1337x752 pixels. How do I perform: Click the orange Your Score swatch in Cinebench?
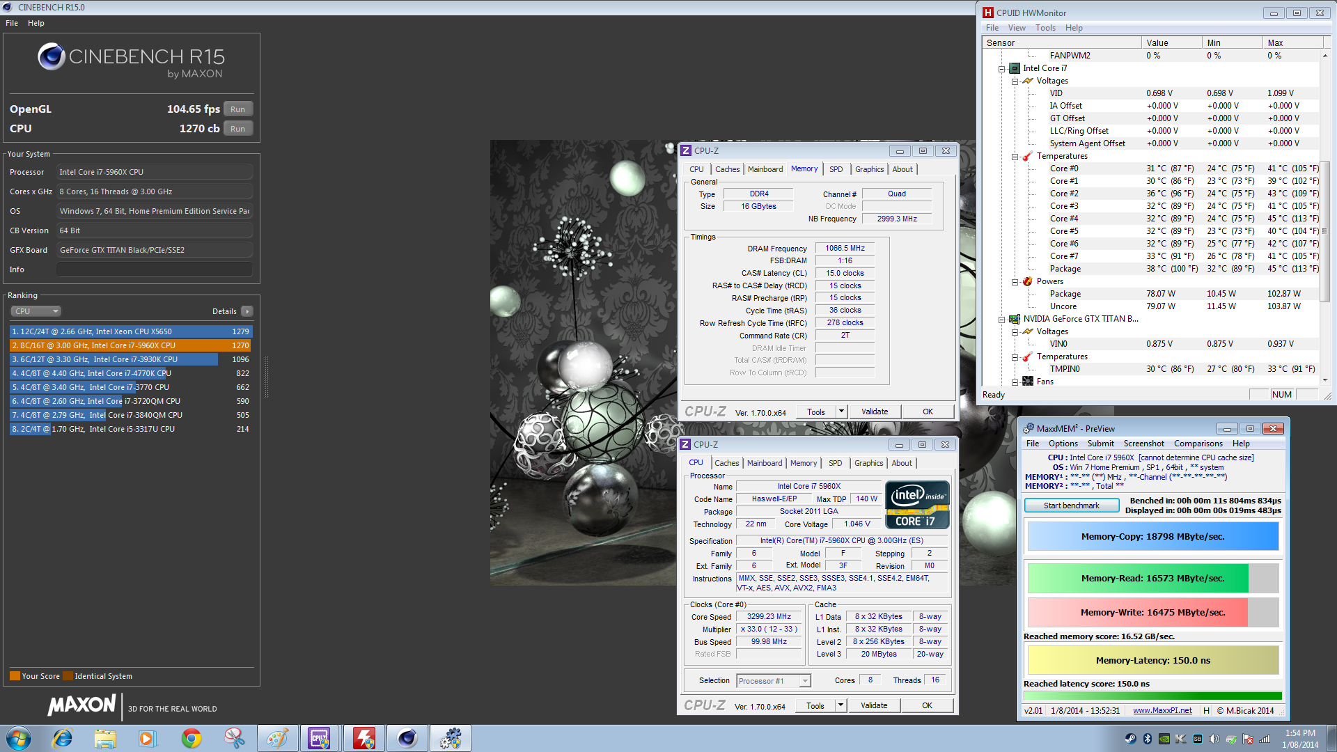pyautogui.click(x=15, y=675)
